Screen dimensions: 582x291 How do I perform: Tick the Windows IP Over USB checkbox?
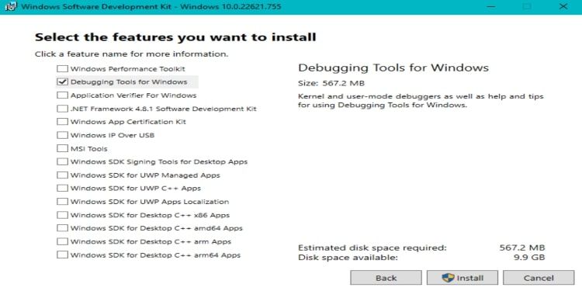[62, 135]
